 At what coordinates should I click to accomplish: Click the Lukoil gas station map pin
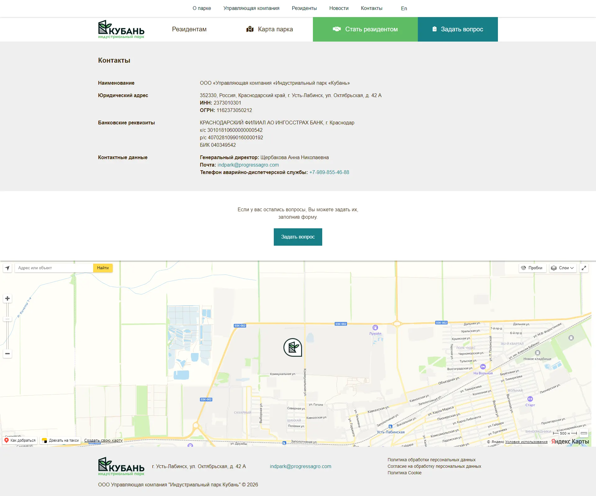click(x=375, y=328)
